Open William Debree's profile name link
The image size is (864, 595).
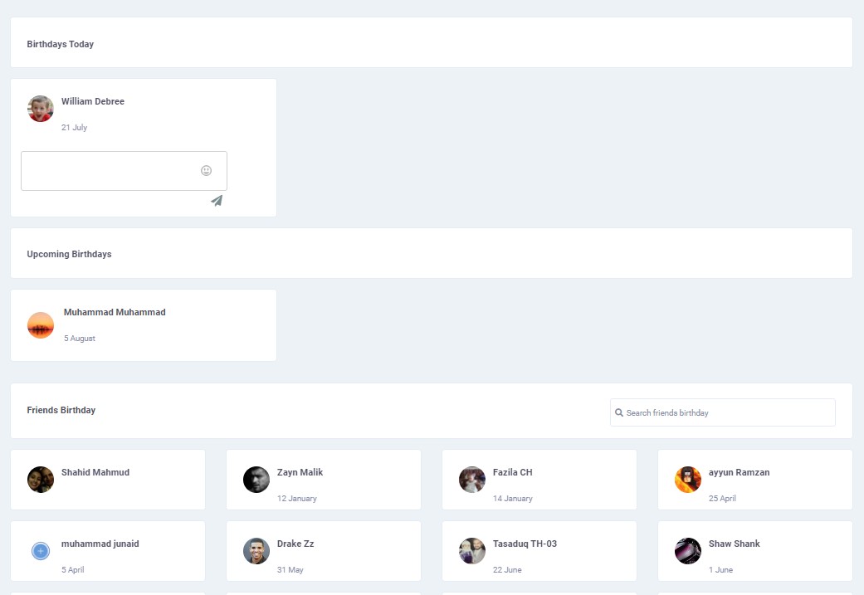[93, 101]
